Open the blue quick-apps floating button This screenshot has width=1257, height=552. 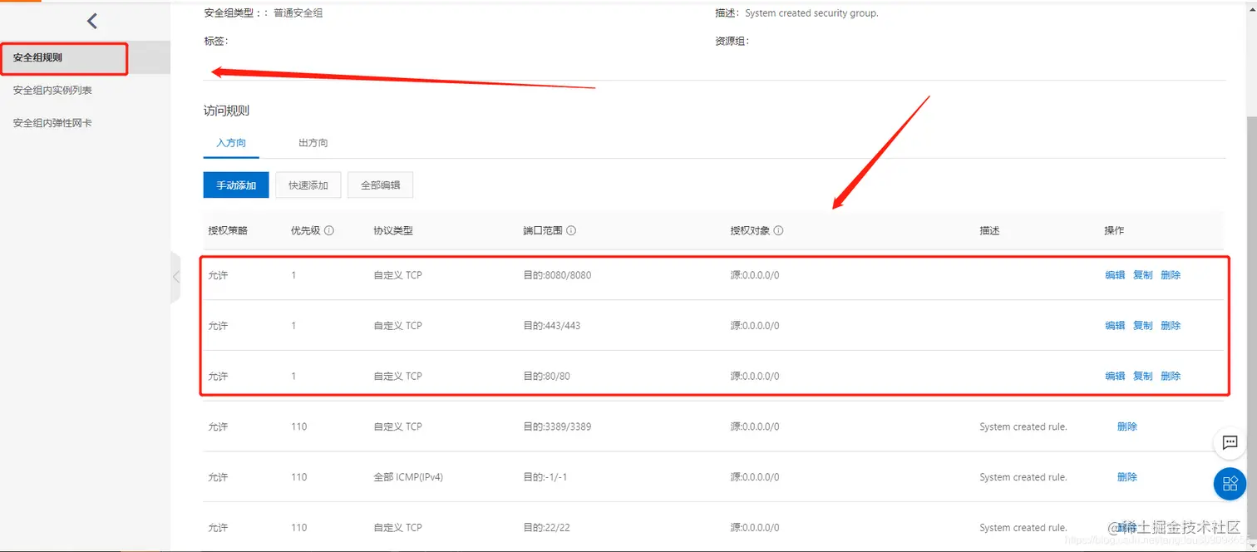[x=1230, y=484]
